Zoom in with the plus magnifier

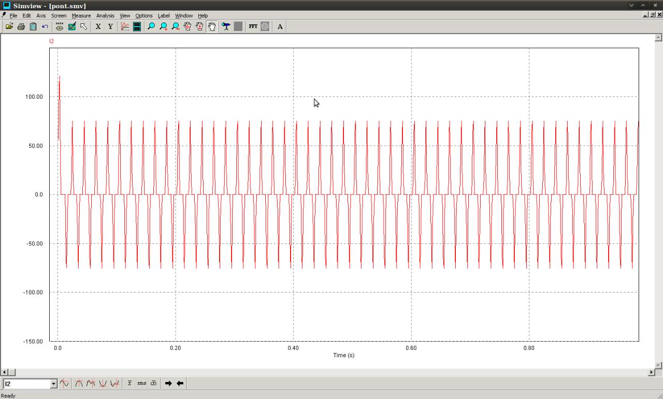point(164,26)
